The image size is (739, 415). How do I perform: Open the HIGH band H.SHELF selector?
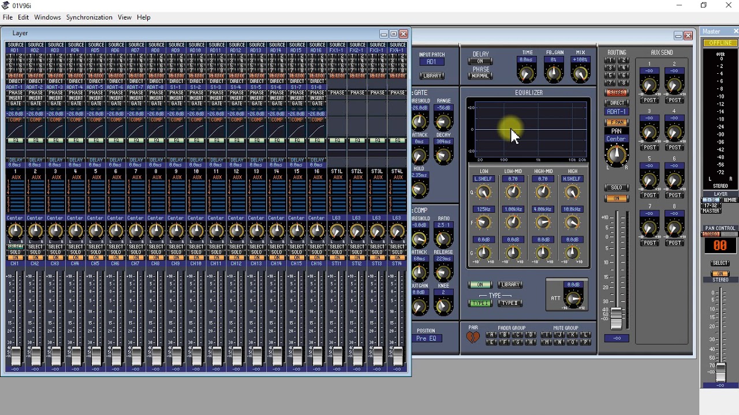pos(573,179)
